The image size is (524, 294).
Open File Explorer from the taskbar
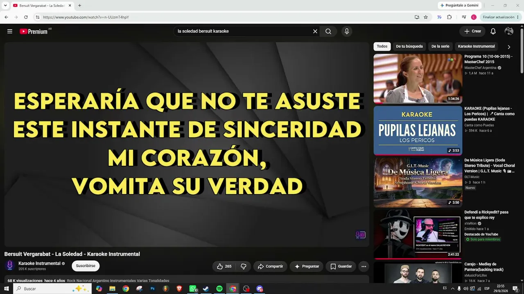pos(112,289)
